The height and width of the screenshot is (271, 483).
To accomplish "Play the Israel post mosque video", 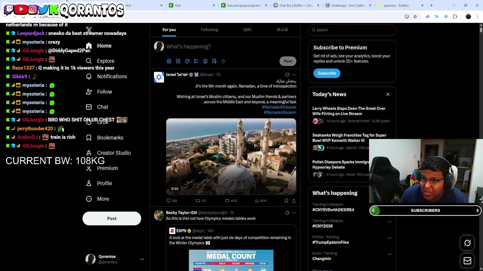I will click(231, 157).
